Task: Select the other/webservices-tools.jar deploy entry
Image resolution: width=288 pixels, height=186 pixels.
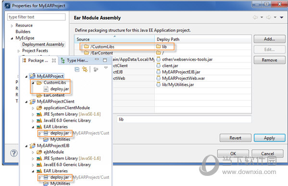Action: coord(187,60)
